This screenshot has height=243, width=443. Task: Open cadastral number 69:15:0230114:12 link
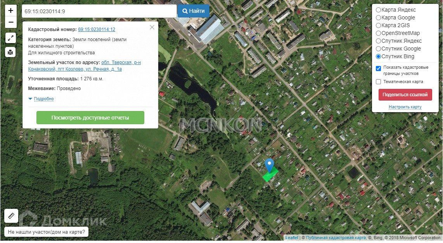(x=97, y=30)
